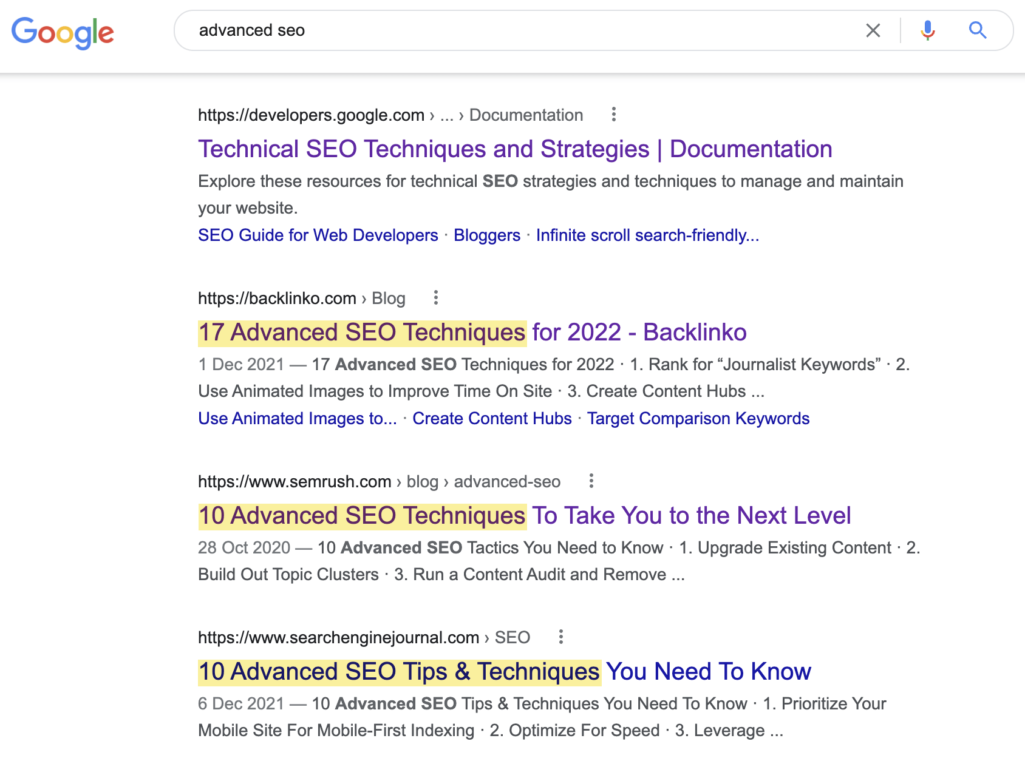Open the three-dot menu for the developers.google.com result
1025x761 pixels.
(613, 115)
